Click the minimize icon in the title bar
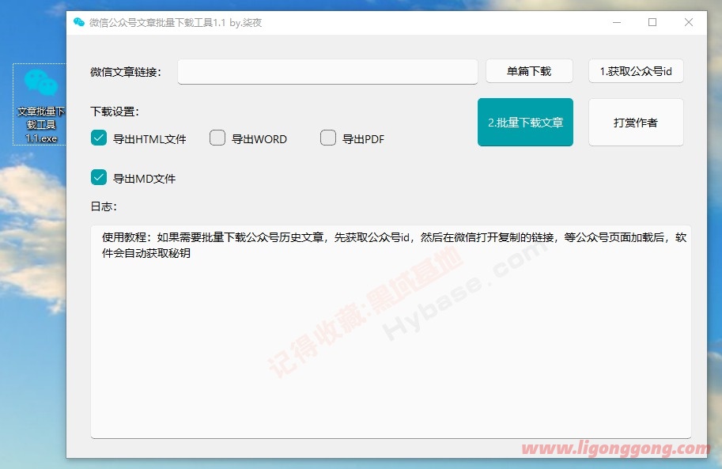The height and width of the screenshot is (469, 722). coord(616,23)
